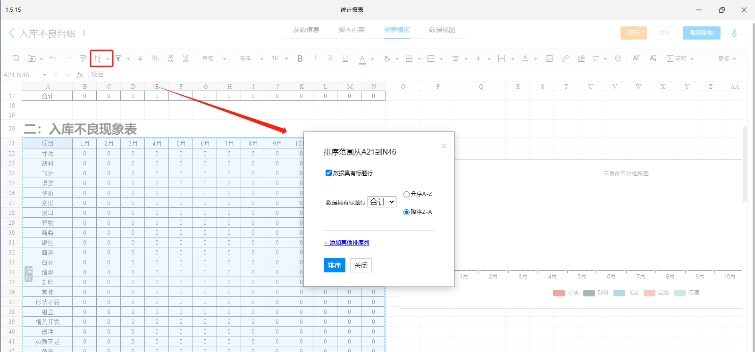Toggle underline formatting
The image size is (755, 352).
click(x=345, y=58)
